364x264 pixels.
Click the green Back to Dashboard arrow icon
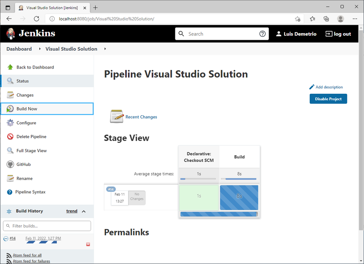10,67
